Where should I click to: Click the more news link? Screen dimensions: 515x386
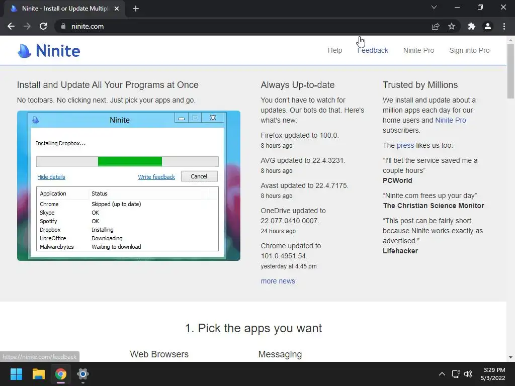click(278, 281)
